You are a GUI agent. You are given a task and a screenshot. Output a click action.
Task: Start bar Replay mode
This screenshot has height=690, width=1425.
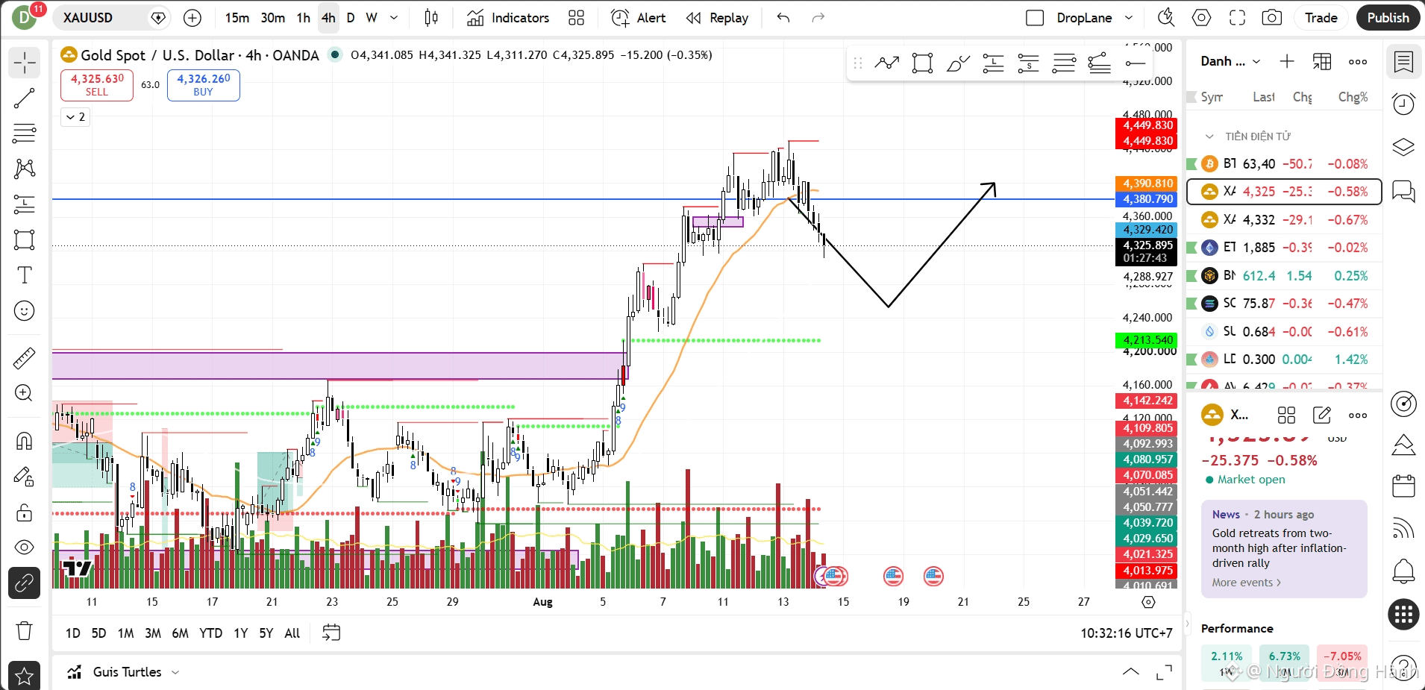(718, 18)
